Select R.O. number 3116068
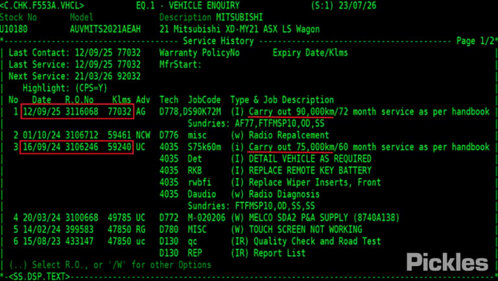 (82, 112)
